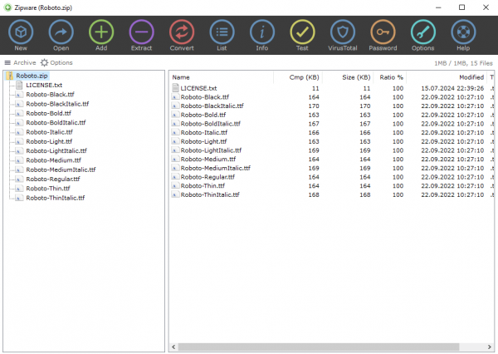Select Roboto-Black.ttf in the tree panel
Screen dimensions: 498x354
[50, 95]
